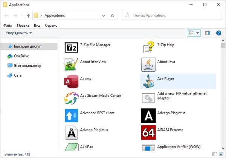Open recent locations dropdown arrow

click(x=22, y=15)
